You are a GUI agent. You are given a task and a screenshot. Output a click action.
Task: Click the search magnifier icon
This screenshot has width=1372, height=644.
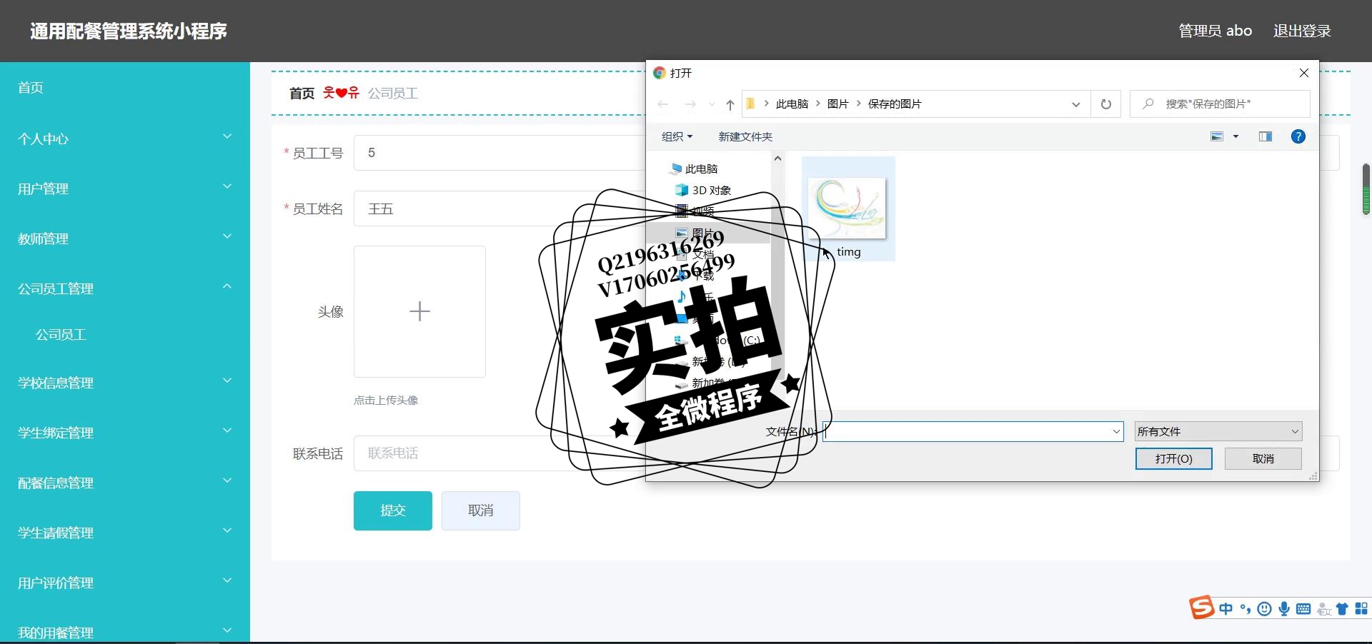point(1148,104)
